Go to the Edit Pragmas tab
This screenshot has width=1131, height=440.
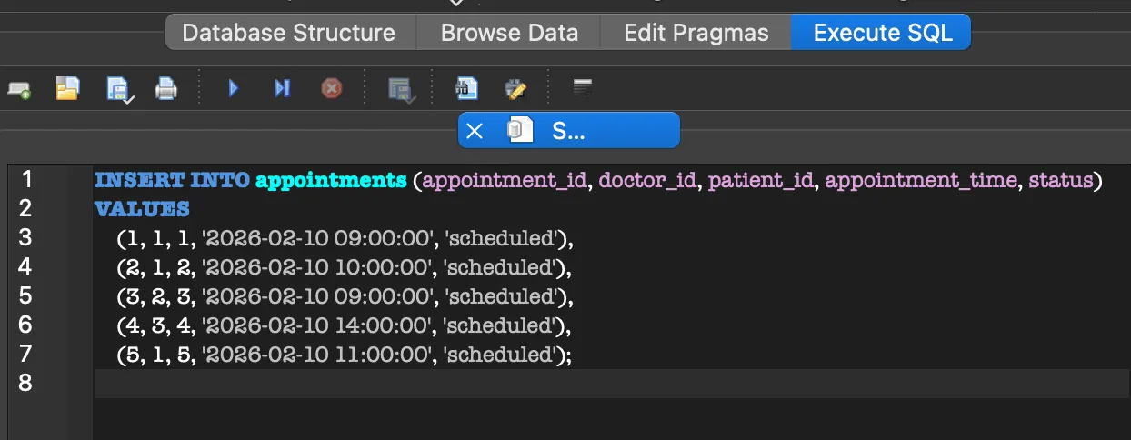(x=696, y=34)
